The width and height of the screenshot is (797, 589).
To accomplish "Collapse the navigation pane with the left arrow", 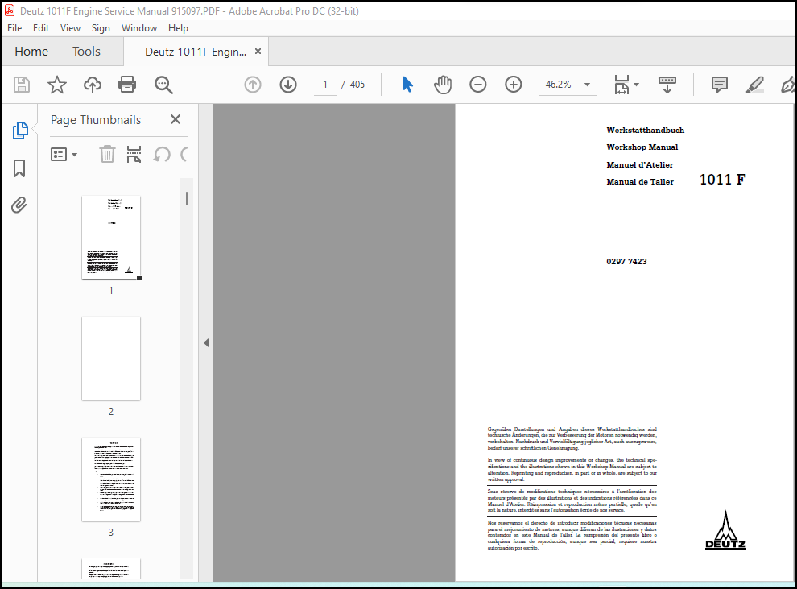I will pyautogui.click(x=206, y=342).
